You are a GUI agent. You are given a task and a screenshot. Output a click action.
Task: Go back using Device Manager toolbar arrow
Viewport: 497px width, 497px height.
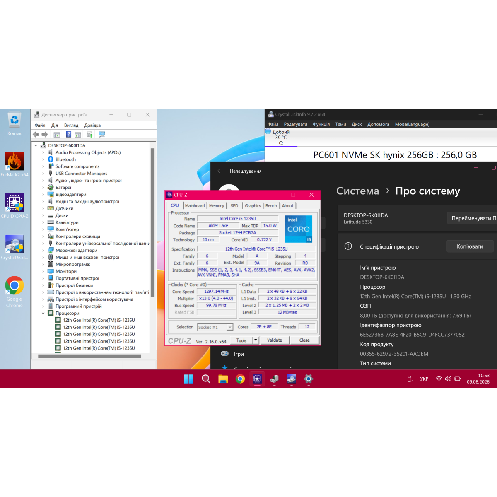[36, 135]
